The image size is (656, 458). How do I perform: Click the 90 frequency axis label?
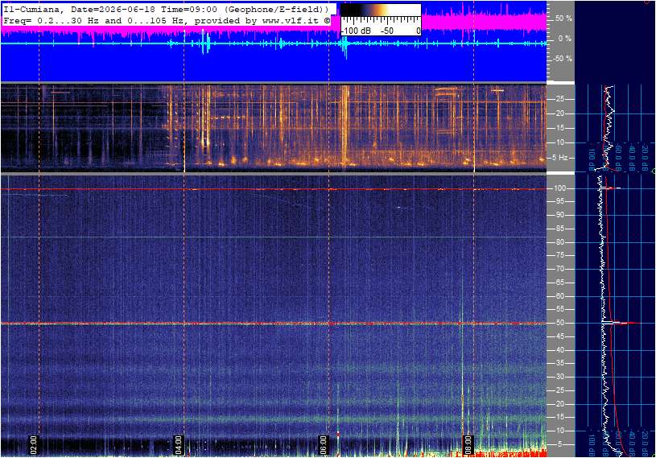coord(559,215)
